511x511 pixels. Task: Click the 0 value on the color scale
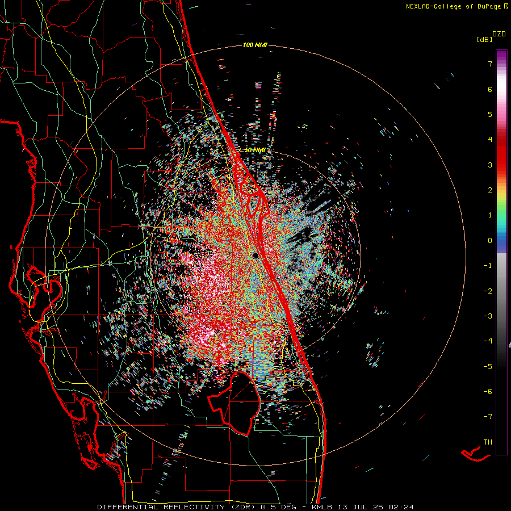(490, 241)
